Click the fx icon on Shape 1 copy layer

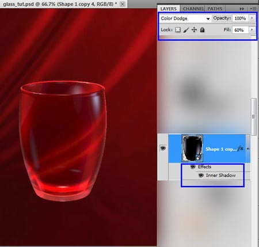coord(241,149)
